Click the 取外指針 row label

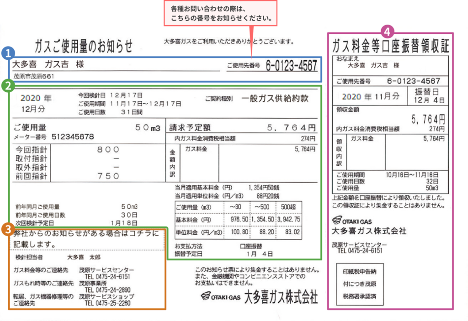(32, 168)
